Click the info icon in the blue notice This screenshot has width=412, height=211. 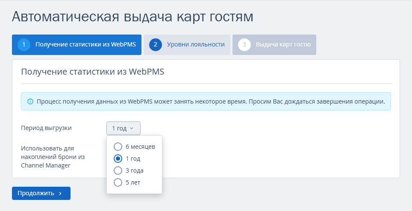click(x=30, y=101)
